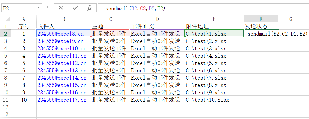Screen dimensions: 309x119
Task: Select all cells with corner triangle
Action: pyautogui.click(x=7, y=19)
